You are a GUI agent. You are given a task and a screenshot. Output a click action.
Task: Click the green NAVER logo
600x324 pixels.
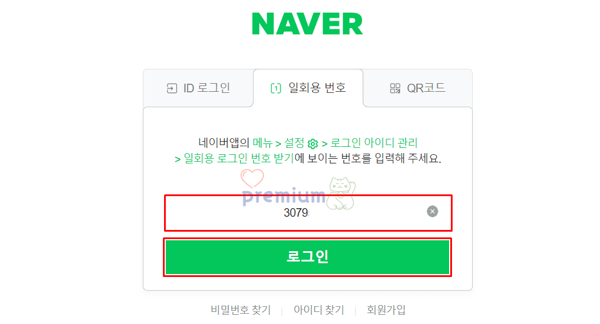tap(307, 24)
